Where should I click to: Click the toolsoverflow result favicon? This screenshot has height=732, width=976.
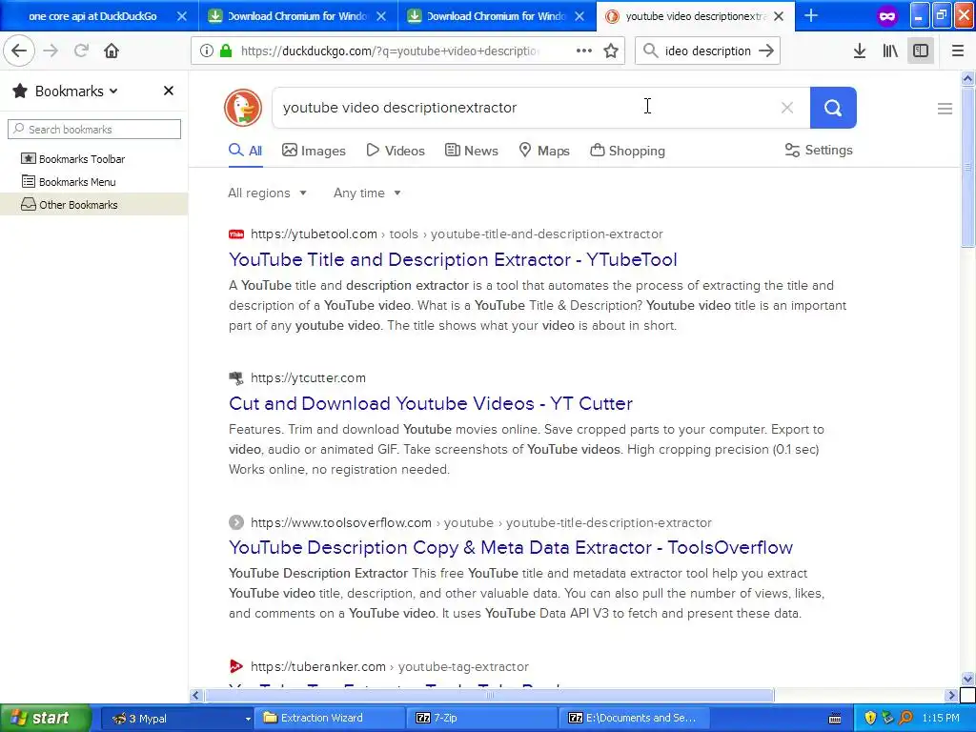coord(236,522)
